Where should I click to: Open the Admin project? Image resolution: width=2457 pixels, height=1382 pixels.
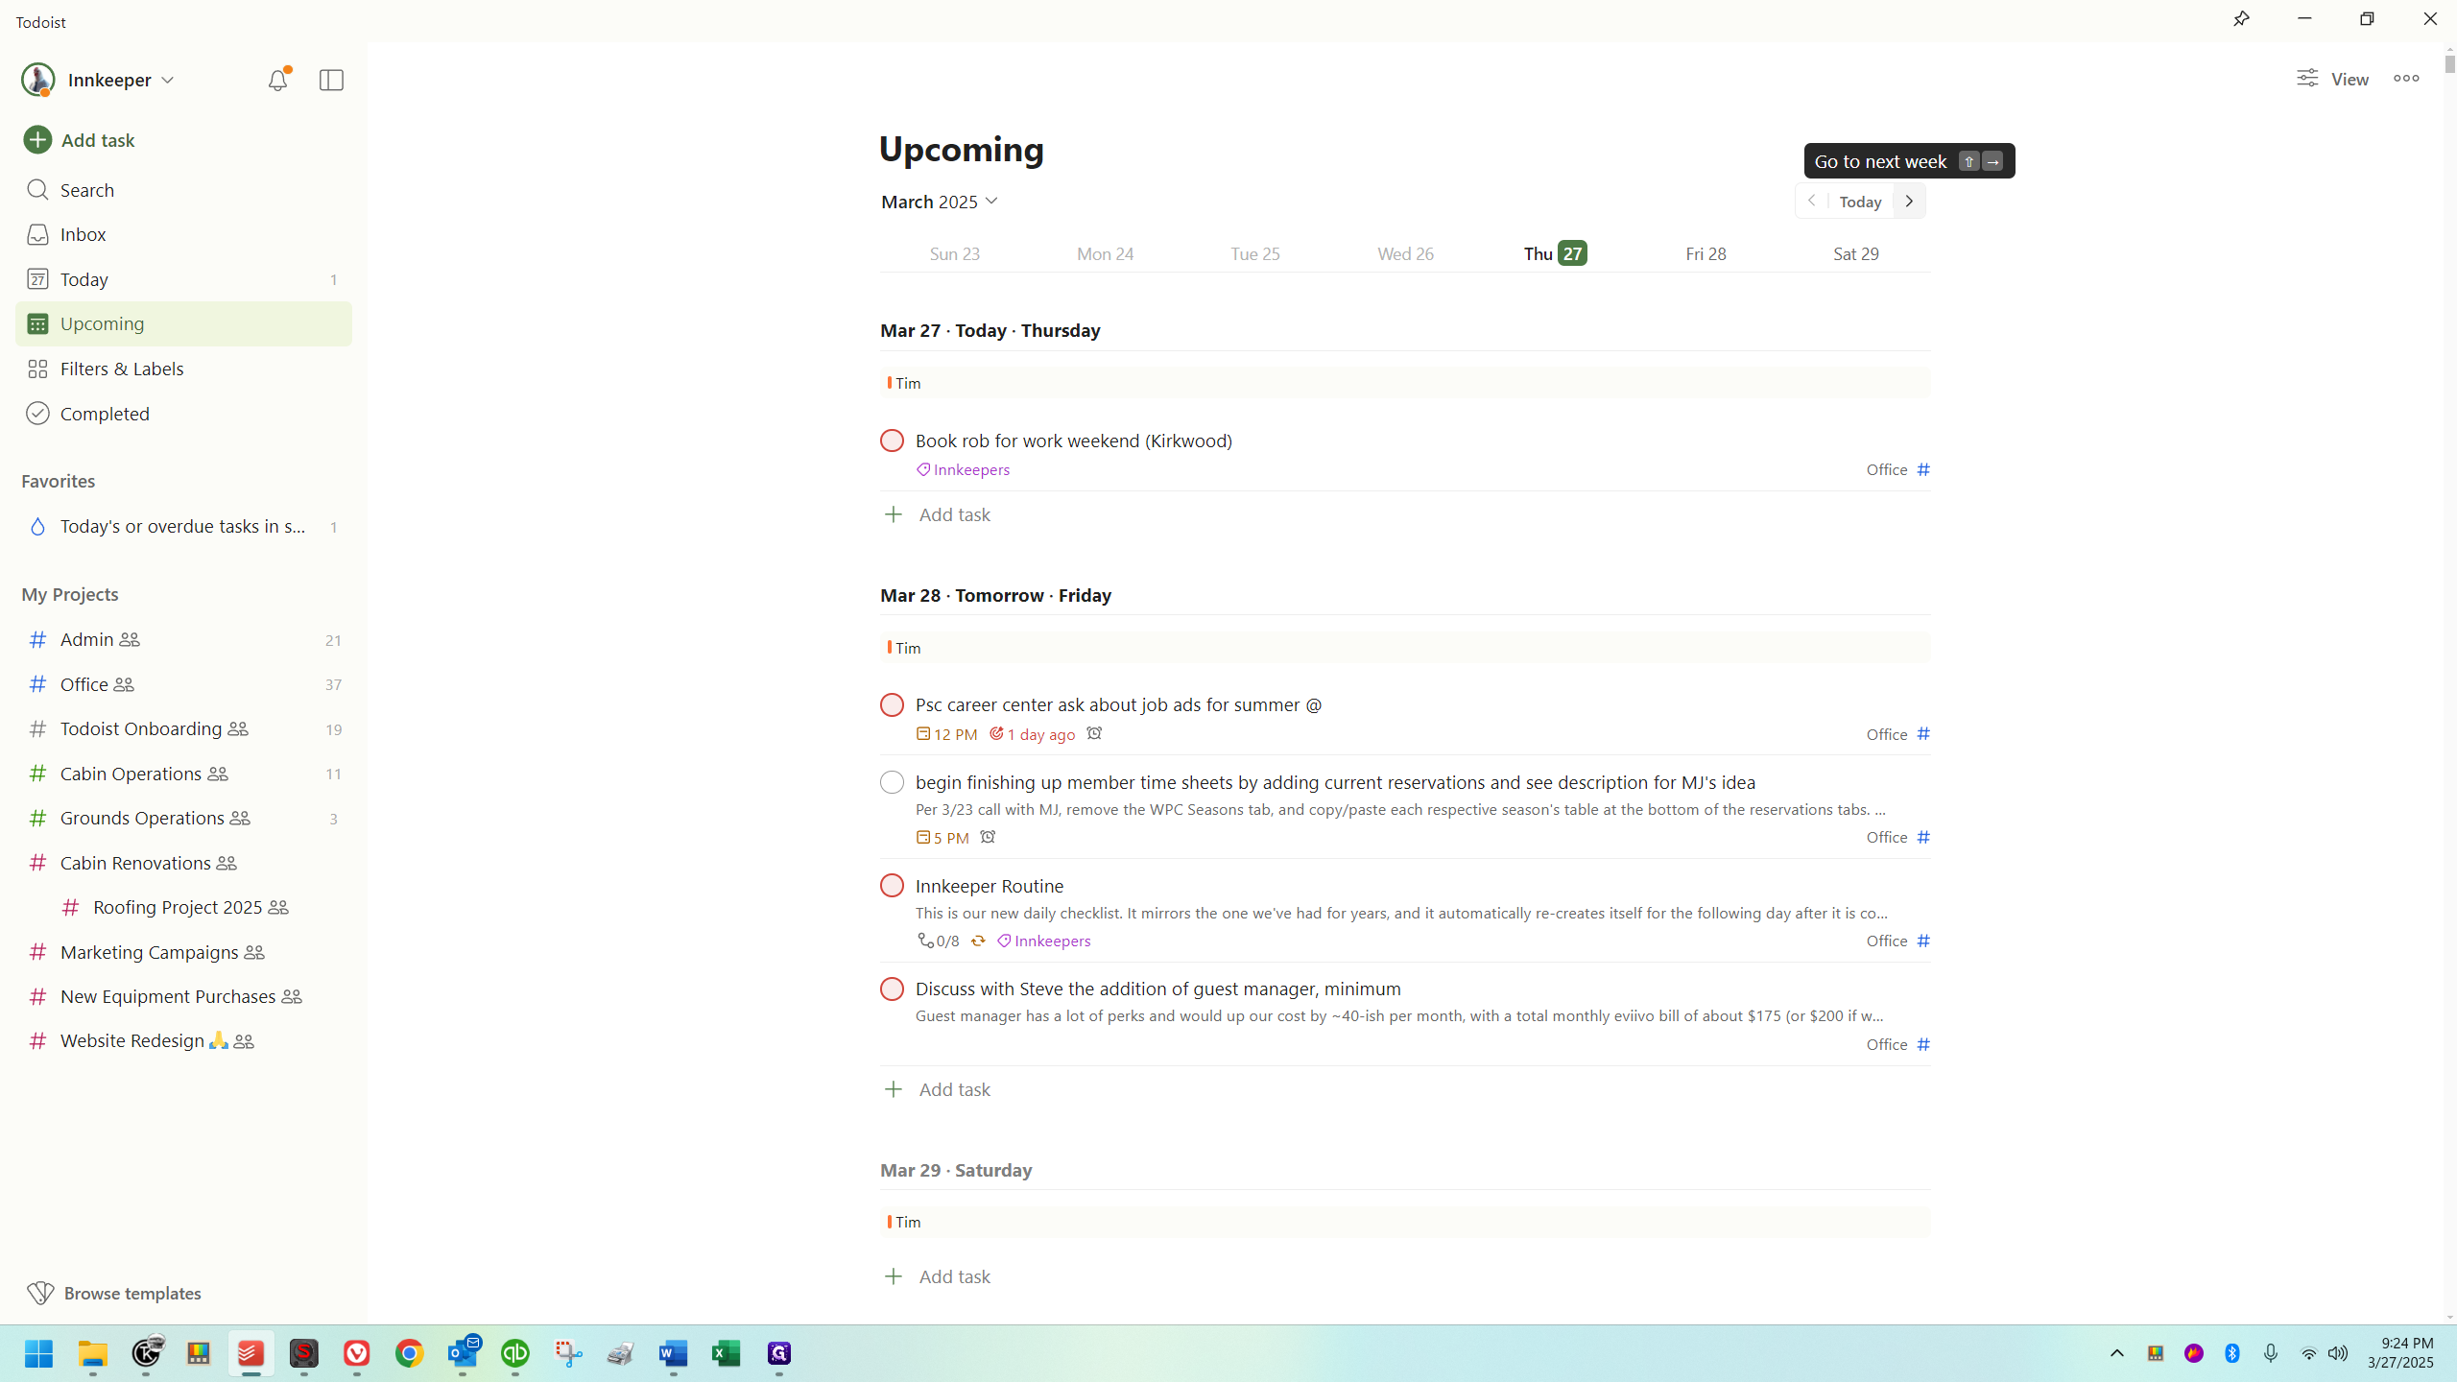coord(183,639)
